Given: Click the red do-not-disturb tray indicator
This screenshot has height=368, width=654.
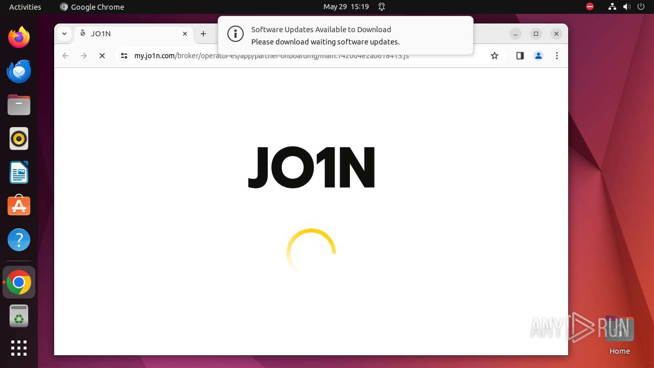Looking at the screenshot, I should [x=590, y=7].
